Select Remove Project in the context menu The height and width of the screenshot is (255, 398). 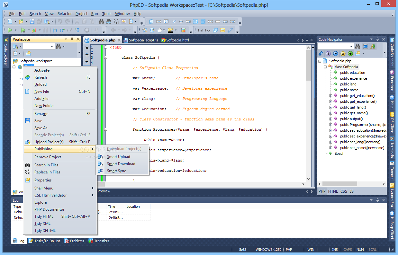coord(60,157)
